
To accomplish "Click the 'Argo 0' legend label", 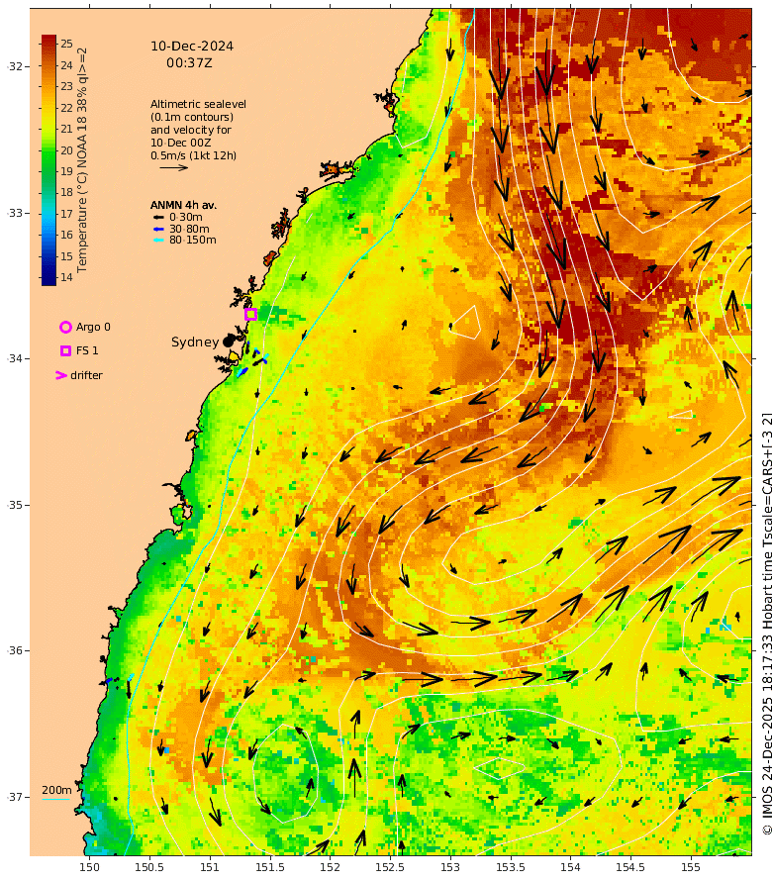I will 93,327.
